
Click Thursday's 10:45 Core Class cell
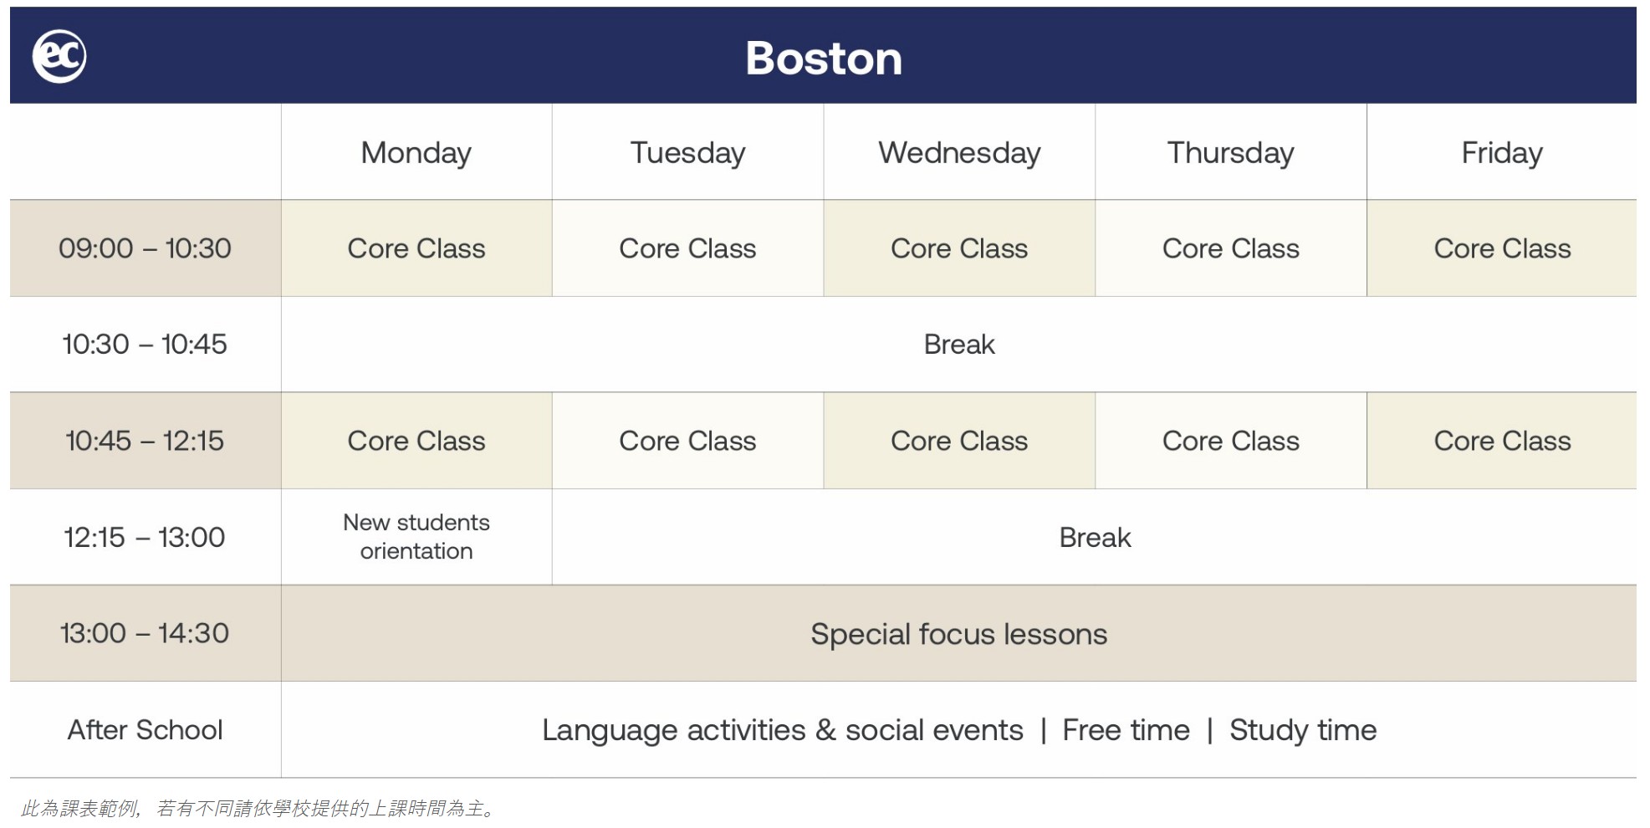pyautogui.click(x=1230, y=441)
